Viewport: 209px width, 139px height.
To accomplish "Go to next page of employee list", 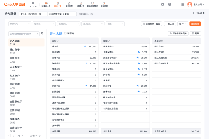I will (x=22, y=136).
